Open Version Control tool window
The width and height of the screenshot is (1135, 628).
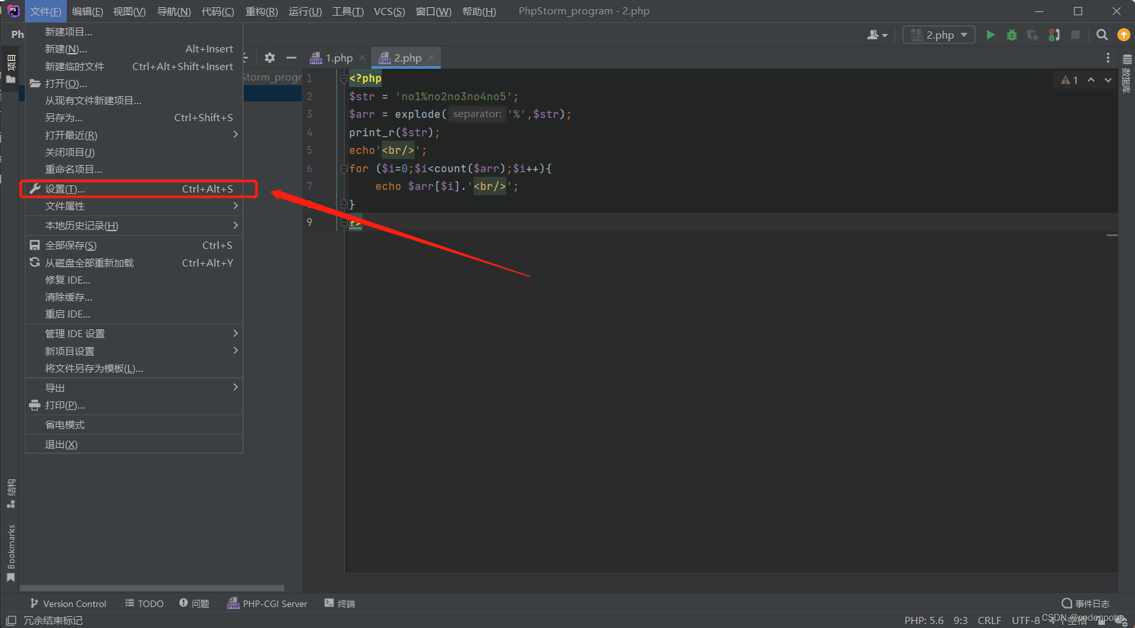[x=68, y=604]
